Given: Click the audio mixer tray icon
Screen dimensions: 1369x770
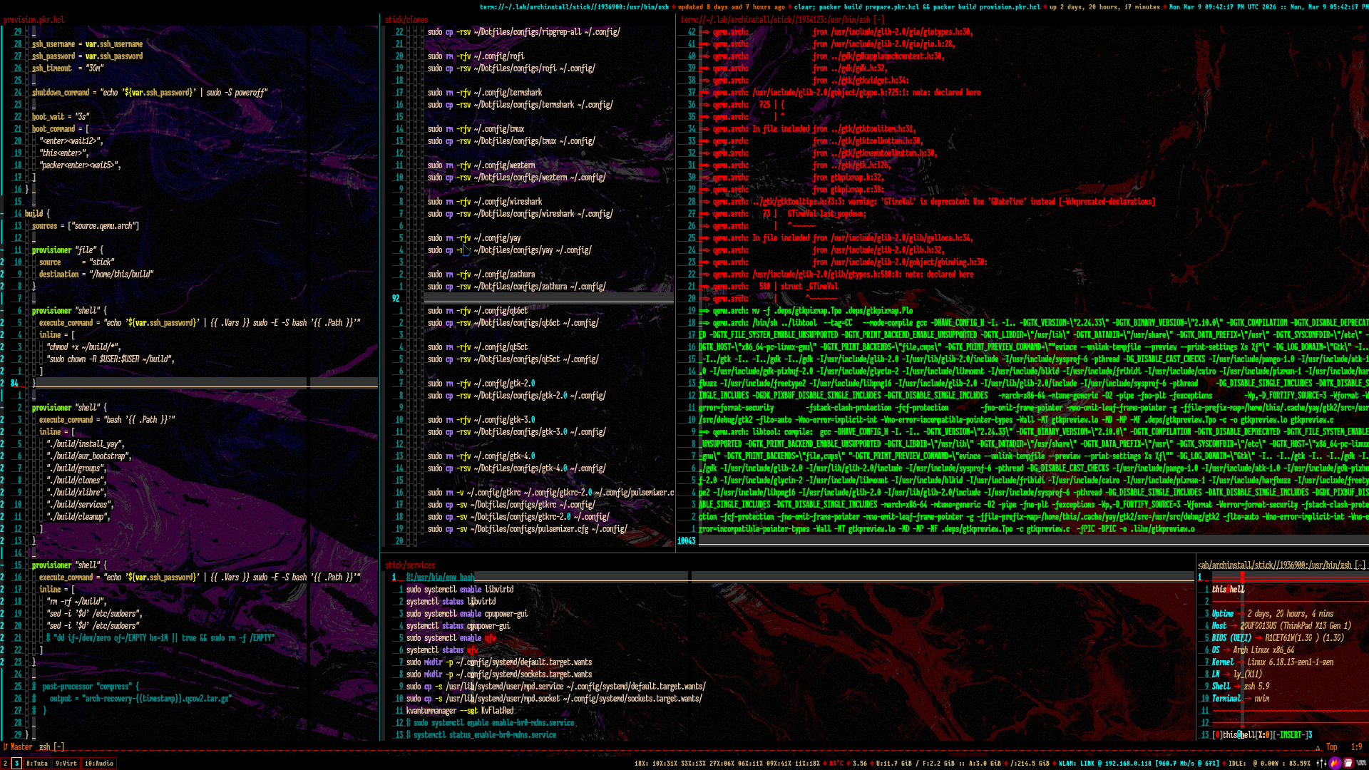Looking at the screenshot, I should point(1321,763).
